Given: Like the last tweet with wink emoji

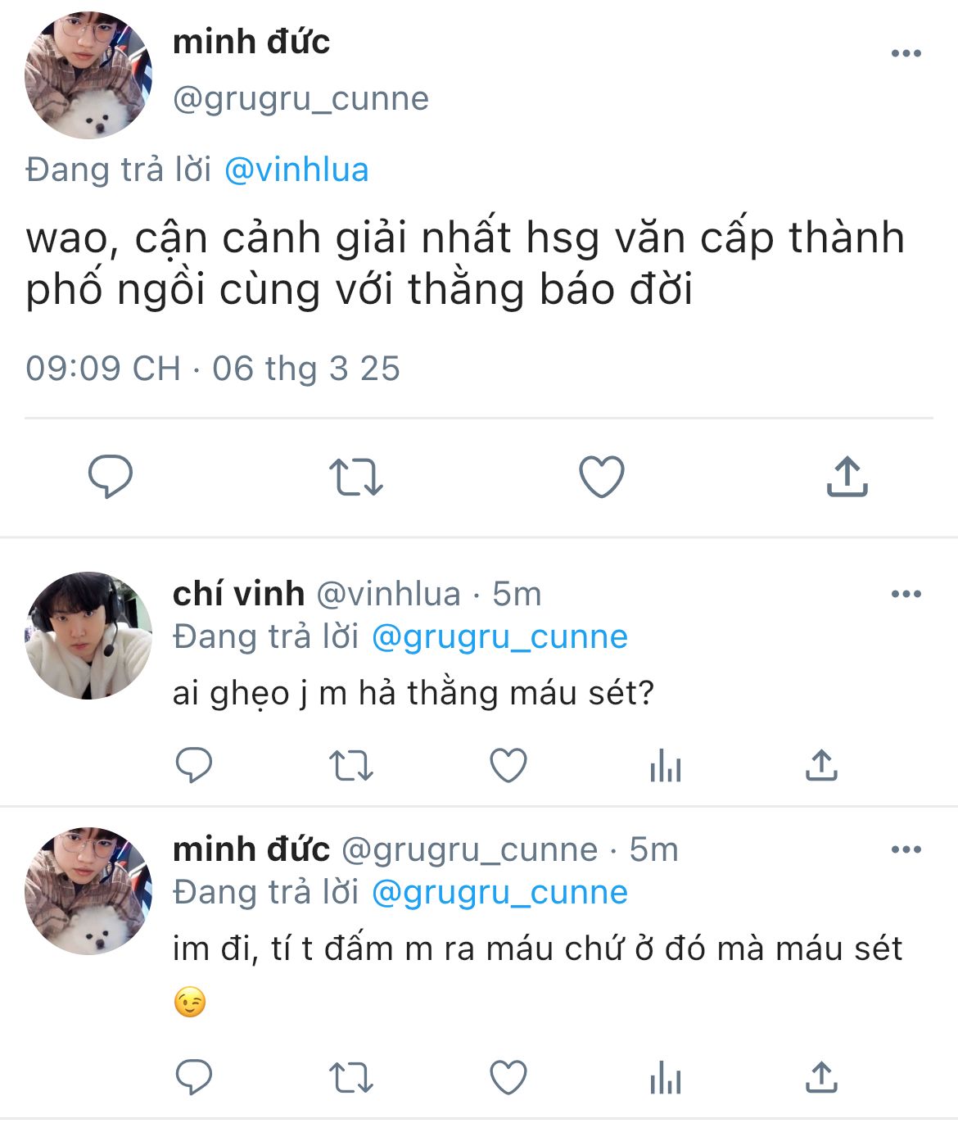Looking at the screenshot, I should coord(508,1078).
